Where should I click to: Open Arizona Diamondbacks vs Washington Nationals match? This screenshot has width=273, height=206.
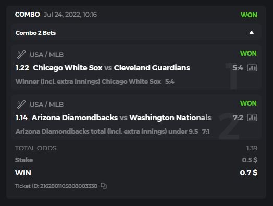pos(121,118)
